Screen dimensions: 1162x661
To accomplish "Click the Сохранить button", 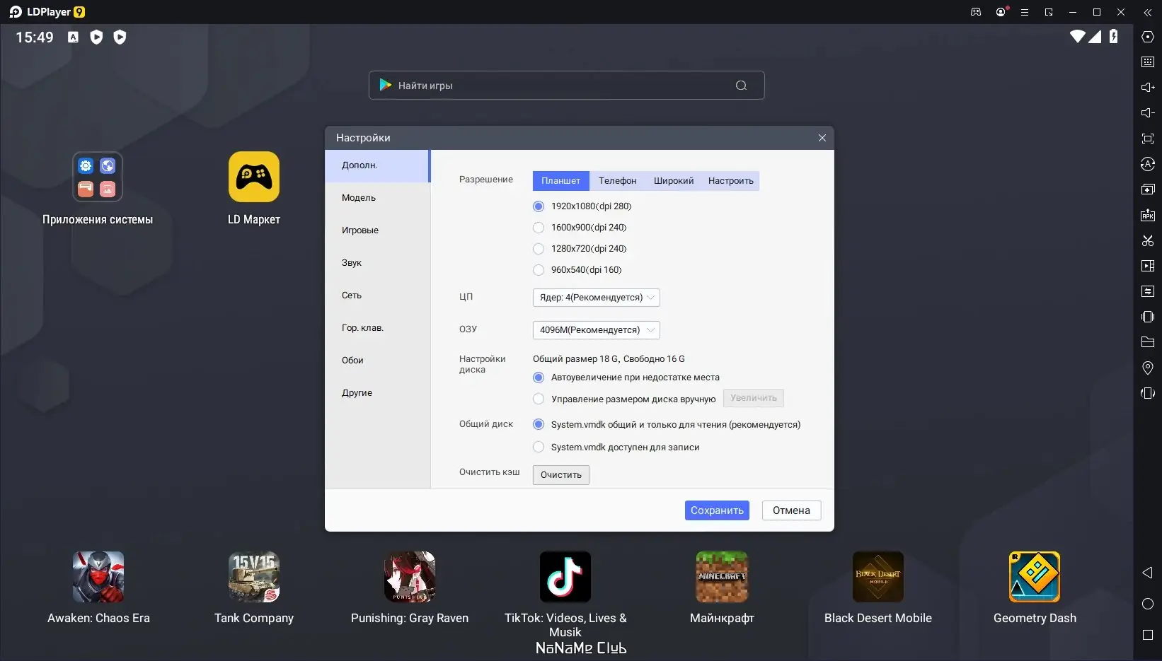I will coord(717,510).
